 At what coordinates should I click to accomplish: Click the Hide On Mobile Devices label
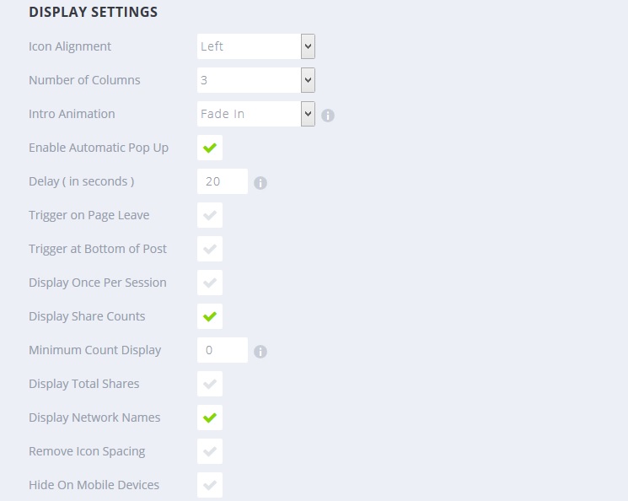(94, 485)
